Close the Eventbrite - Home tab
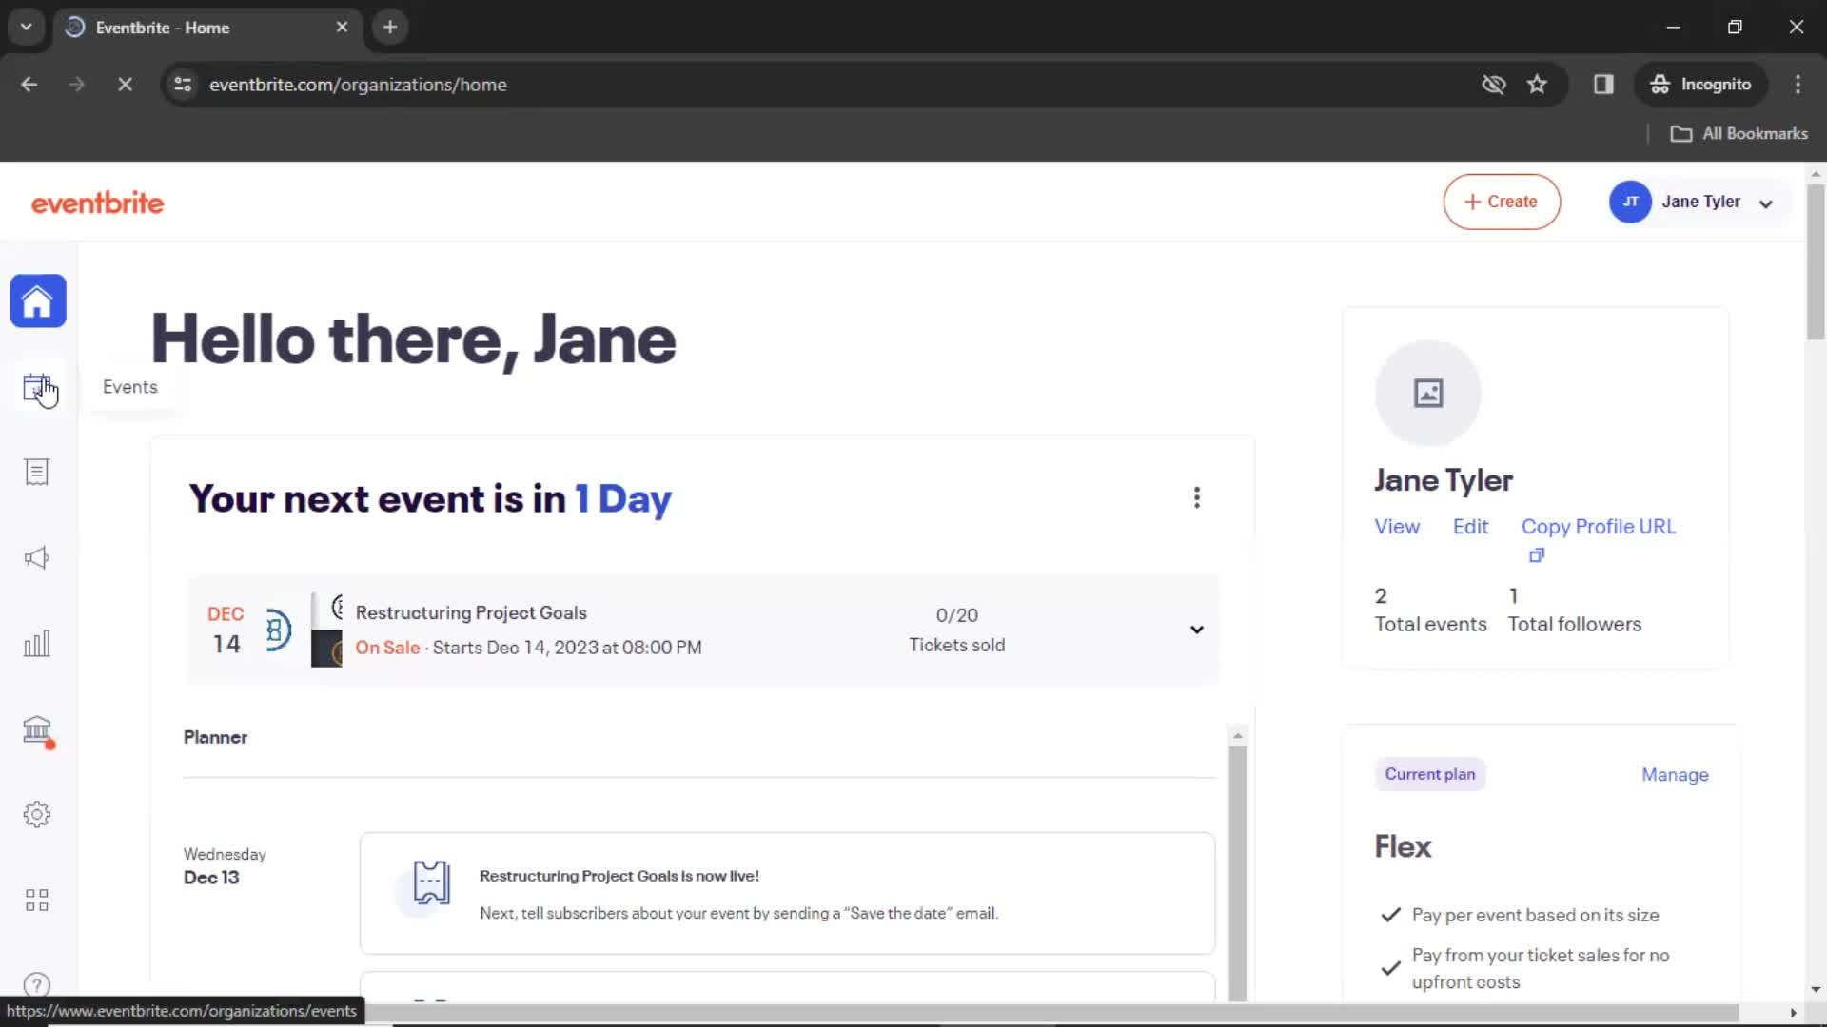 (342, 28)
